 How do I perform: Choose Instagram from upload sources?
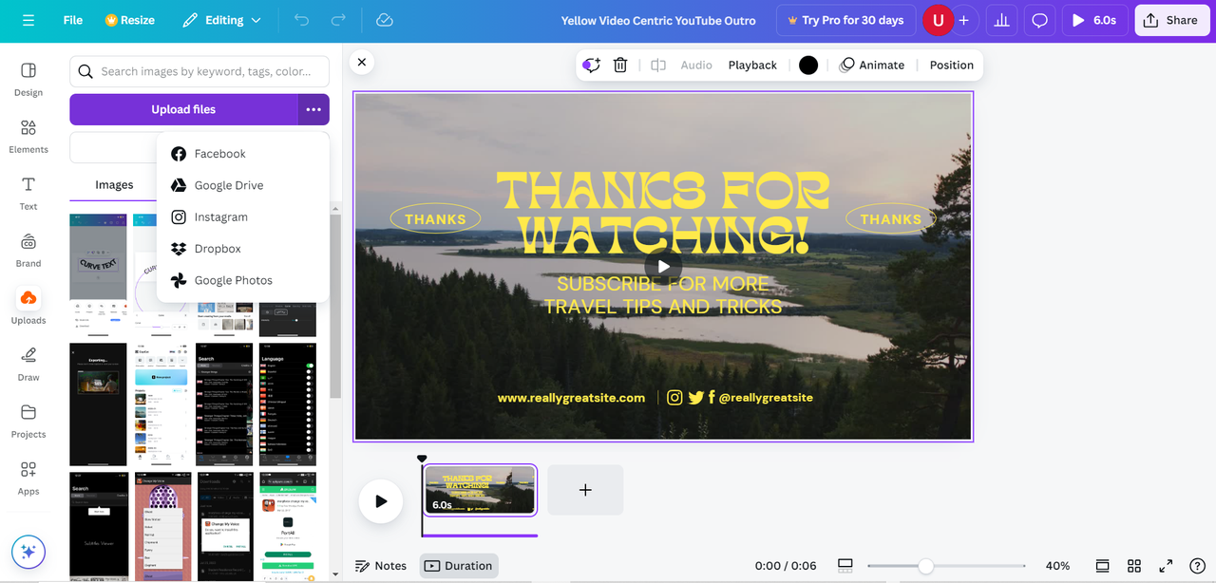click(x=243, y=216)
